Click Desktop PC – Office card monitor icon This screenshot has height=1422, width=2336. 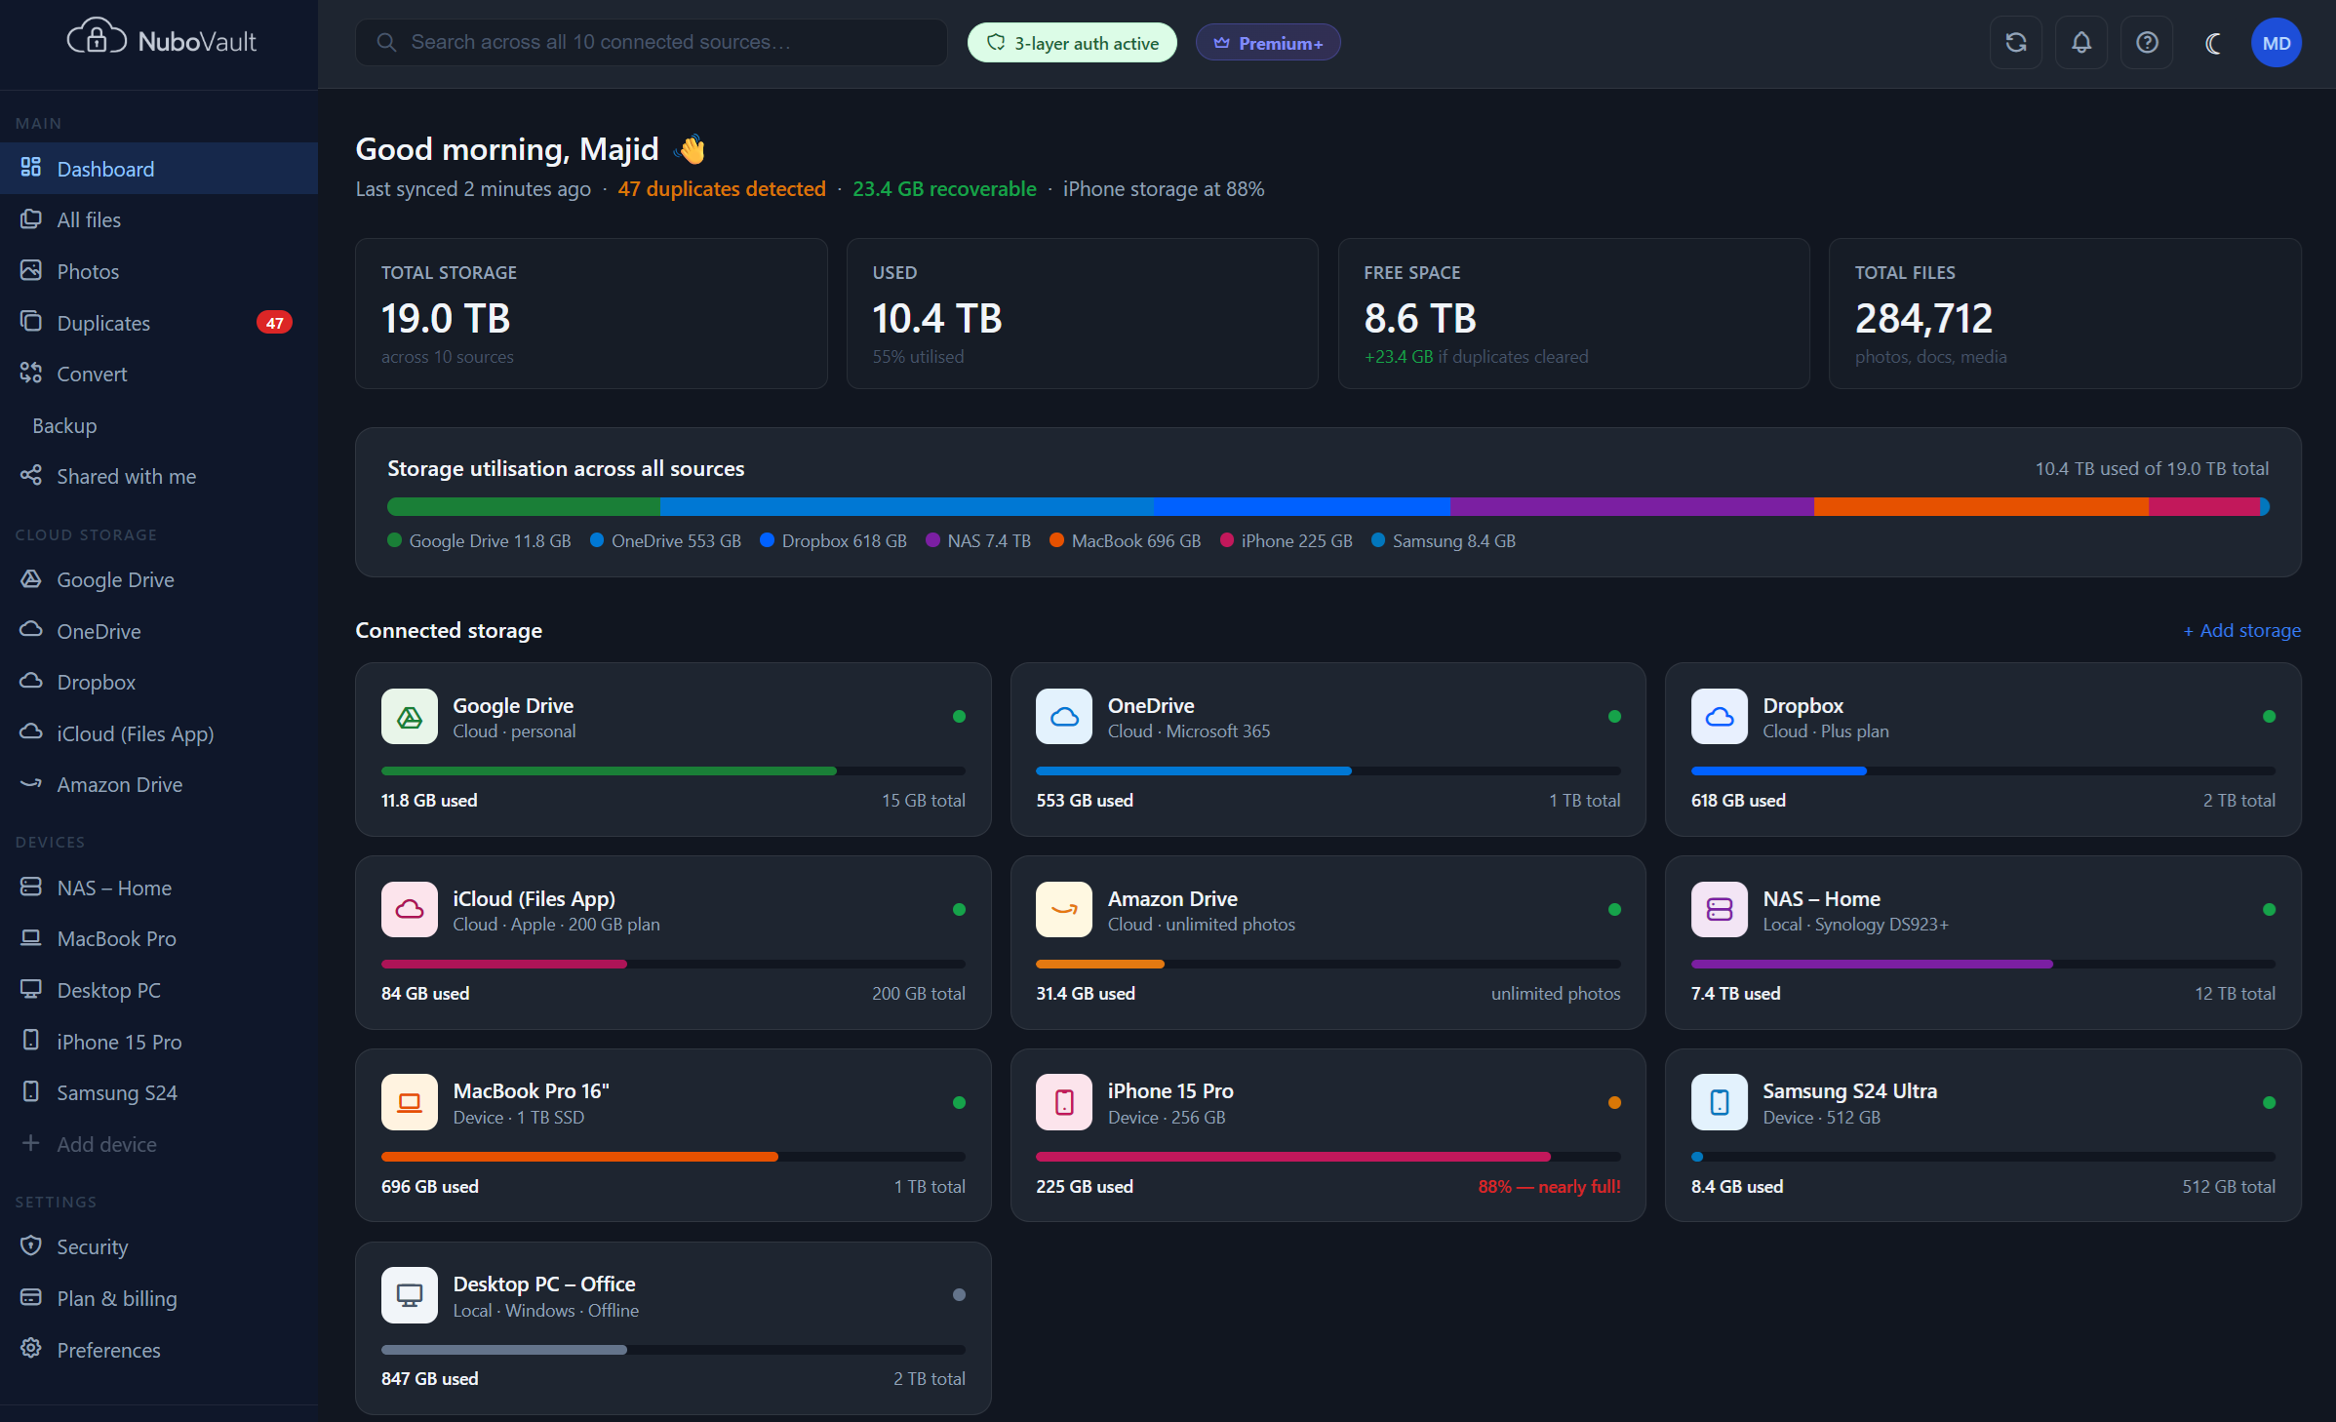click(x=410, y=1295)
